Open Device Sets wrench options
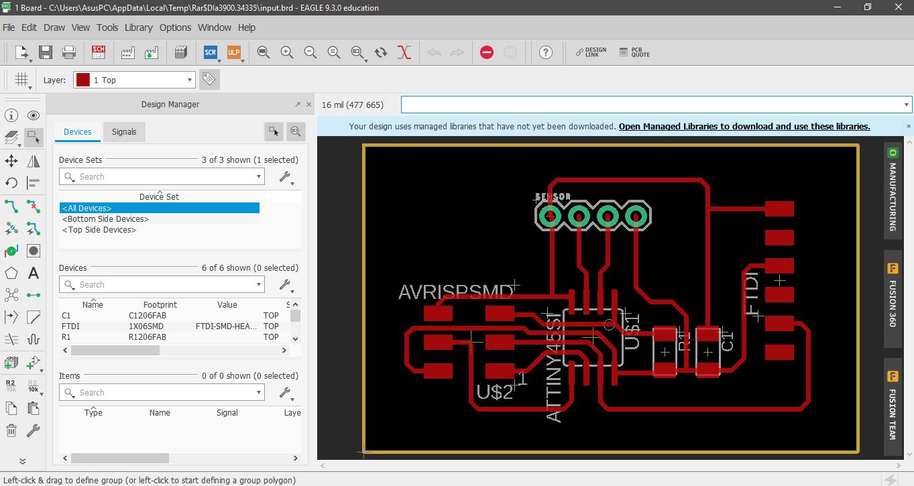The height and width of the screenshot is (486, 914). coord(286,178)
